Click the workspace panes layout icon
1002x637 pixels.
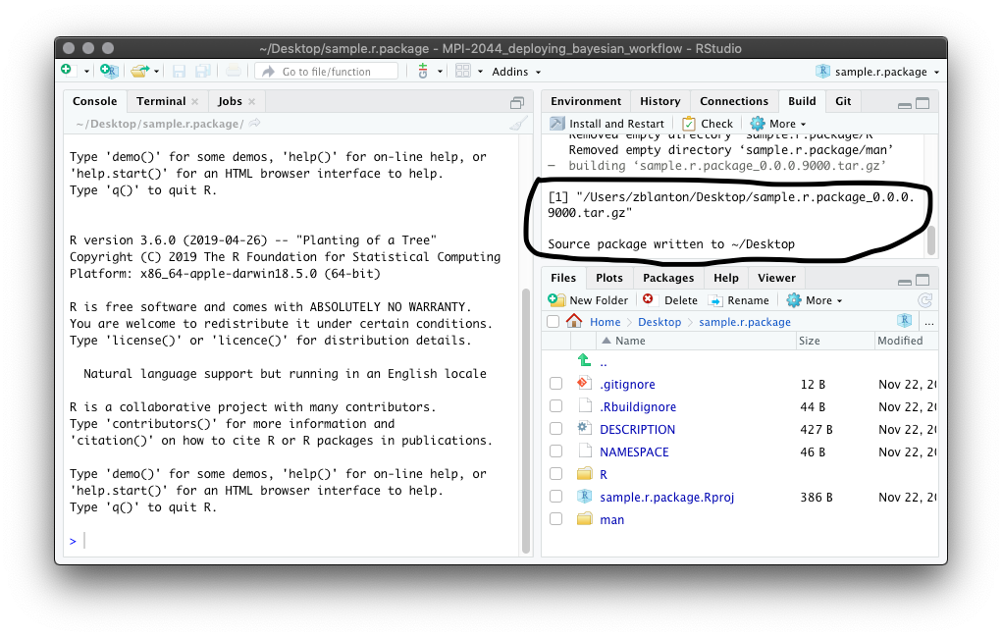462,71
